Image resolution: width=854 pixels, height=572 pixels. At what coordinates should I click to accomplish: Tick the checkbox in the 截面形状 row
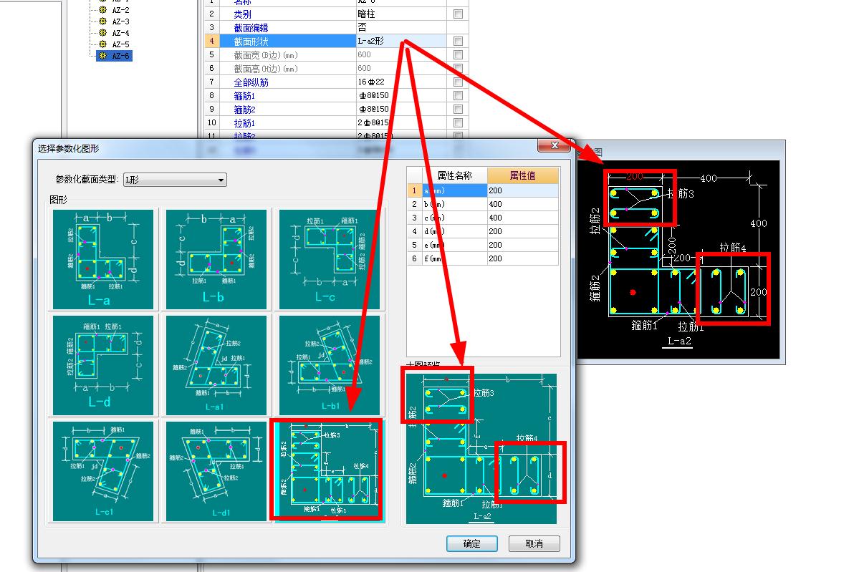[x=458, y=42]
